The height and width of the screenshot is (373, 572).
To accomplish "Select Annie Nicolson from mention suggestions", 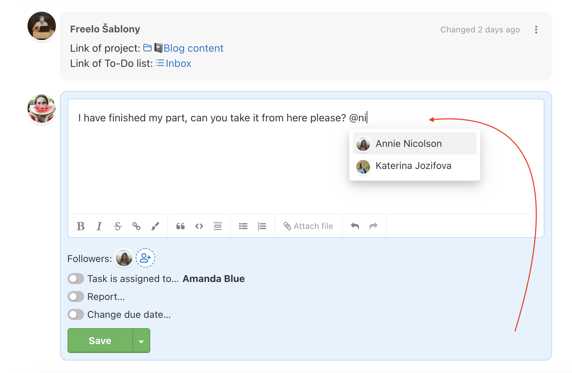I will click(415, 143).
